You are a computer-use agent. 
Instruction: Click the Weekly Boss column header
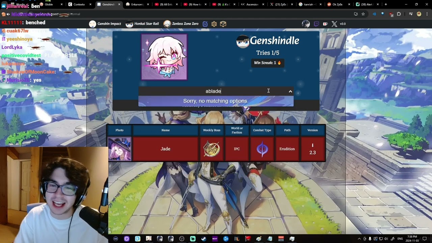[x=212, y=130]
